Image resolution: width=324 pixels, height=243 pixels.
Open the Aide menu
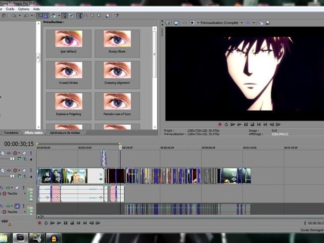tap(36, 9)
